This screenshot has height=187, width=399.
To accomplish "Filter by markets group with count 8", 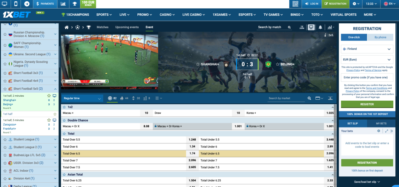I will pyautogui.click(x=147, y=98).
